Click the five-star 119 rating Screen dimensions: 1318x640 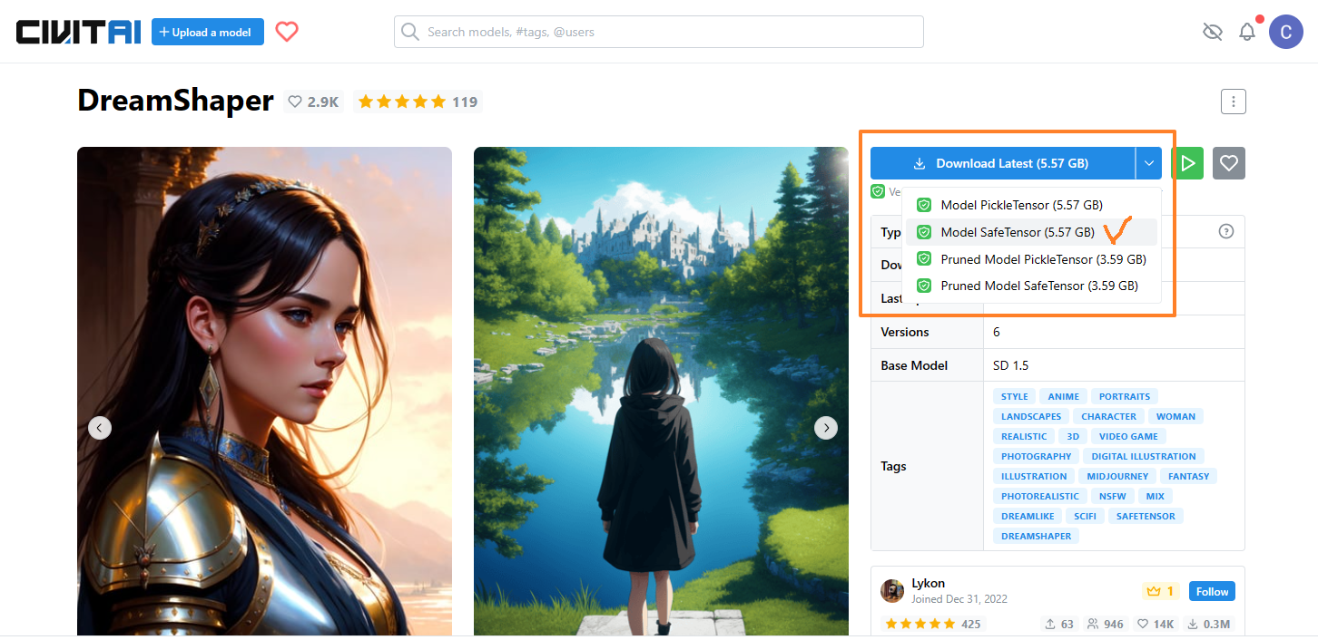(418, 102)
